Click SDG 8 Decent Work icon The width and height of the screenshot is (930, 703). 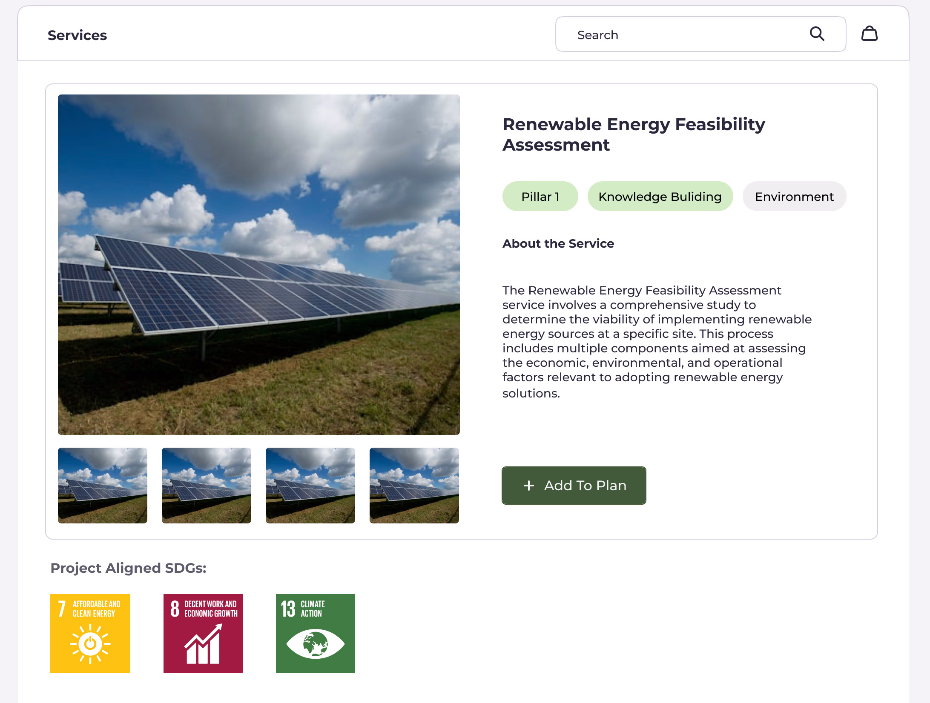point(203,633)
